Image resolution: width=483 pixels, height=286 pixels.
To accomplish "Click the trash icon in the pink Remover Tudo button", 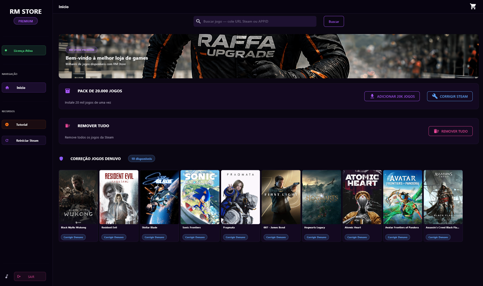I will (436, 131).
